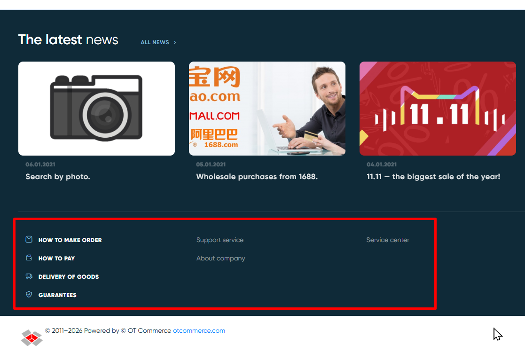This screenshot has width=525, height=353.
Task: Click the shopping bag icon beside How to Make Order
Action: tap(29, 240)
